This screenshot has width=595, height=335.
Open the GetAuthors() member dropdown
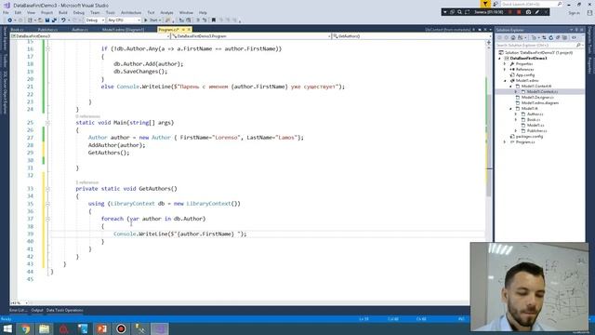pyautogui.click(x=411, y=36)
